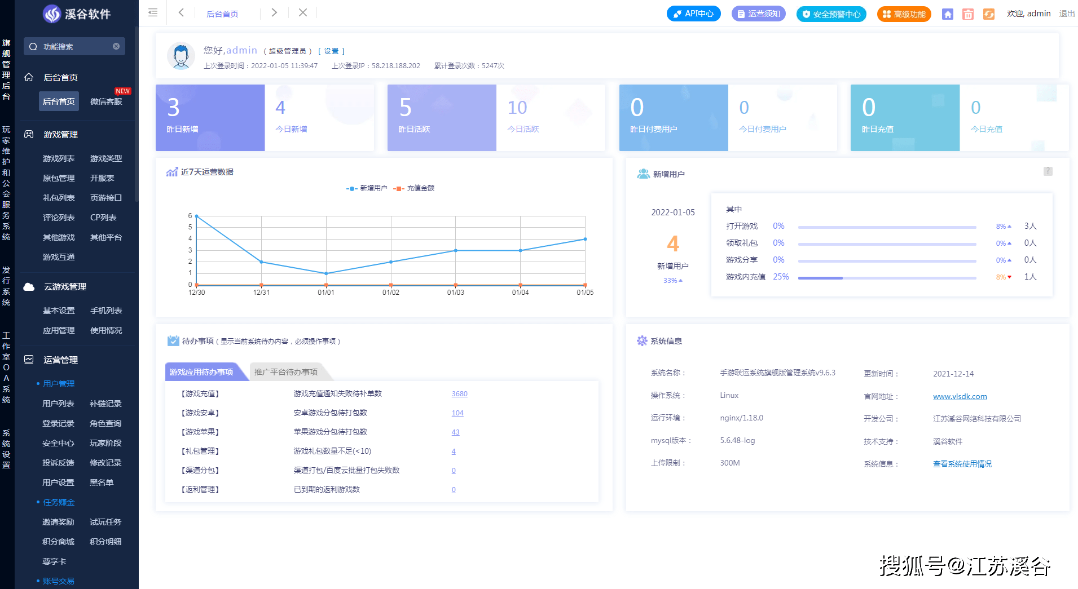Screen dimensions: 1078x589
Task: Open the www.vlsdk.com website link
Action: pos(960,397)
